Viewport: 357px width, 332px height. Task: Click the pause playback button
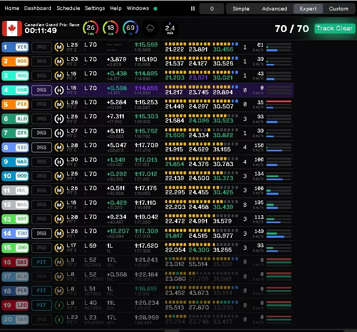(x=192, y=8)
